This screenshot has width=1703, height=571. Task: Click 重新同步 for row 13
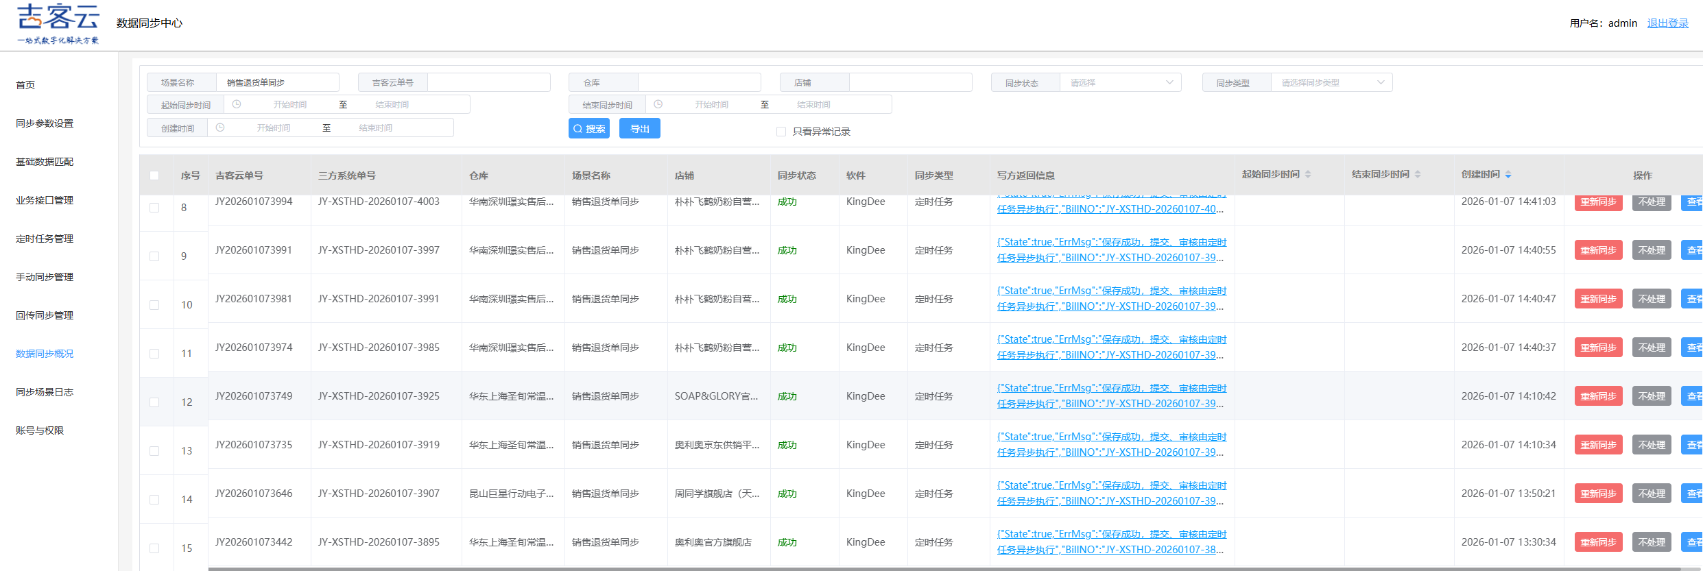(x=1599, y=445)
